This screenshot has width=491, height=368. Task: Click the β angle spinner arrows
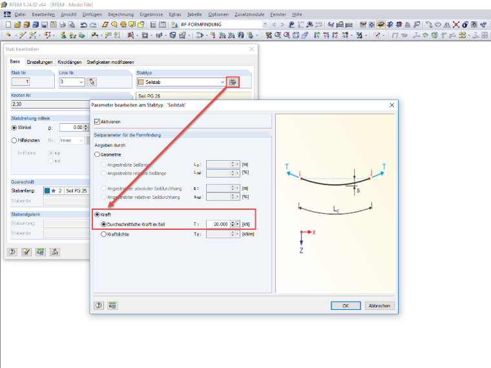[86, 128]
